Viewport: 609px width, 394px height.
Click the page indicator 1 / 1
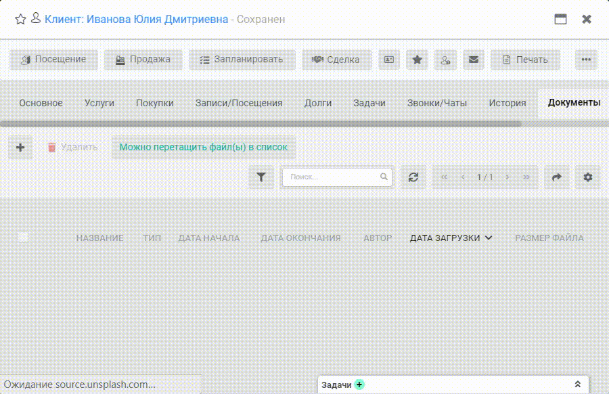(x=484, y=177)
